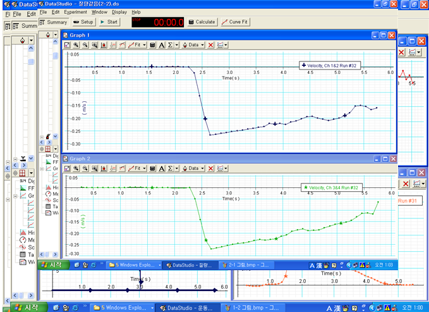Click Zoom Out in Graph 1 toolbar
The image size is (429, 312).
(85, 45)
